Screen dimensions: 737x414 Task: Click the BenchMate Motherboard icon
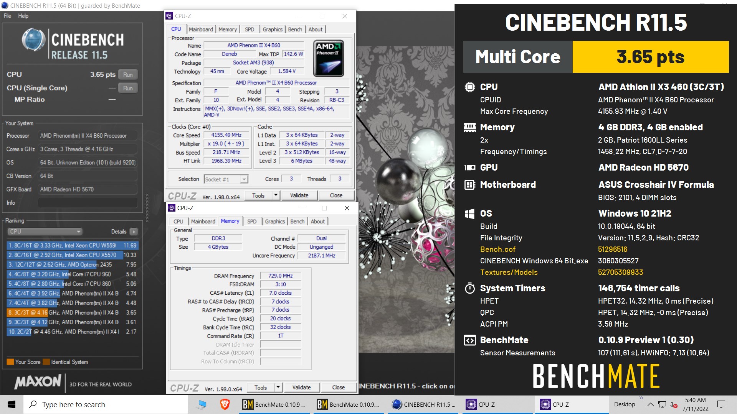coord(469,185)
